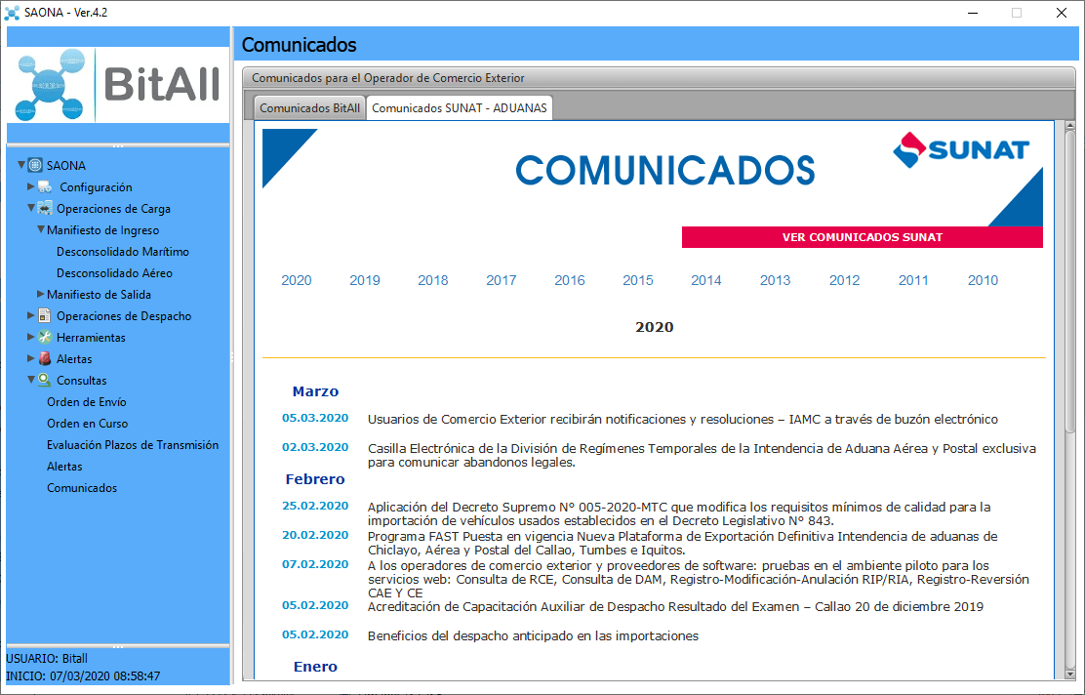Image resolution: width=1085 pixels, height=695 pixels.
Task: Click the red Alertas siren icon
Action: click(x=45, y=359)
